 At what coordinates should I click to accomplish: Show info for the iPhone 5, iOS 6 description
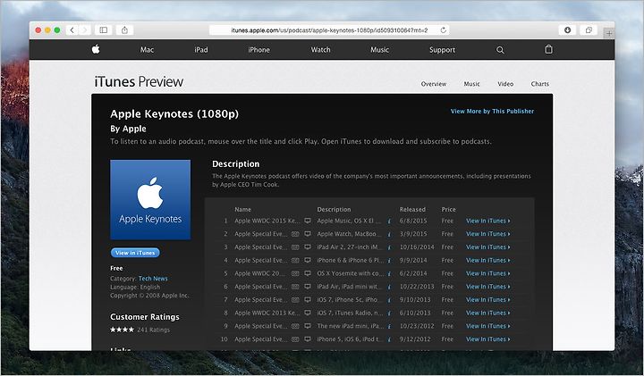pos(389,339)
